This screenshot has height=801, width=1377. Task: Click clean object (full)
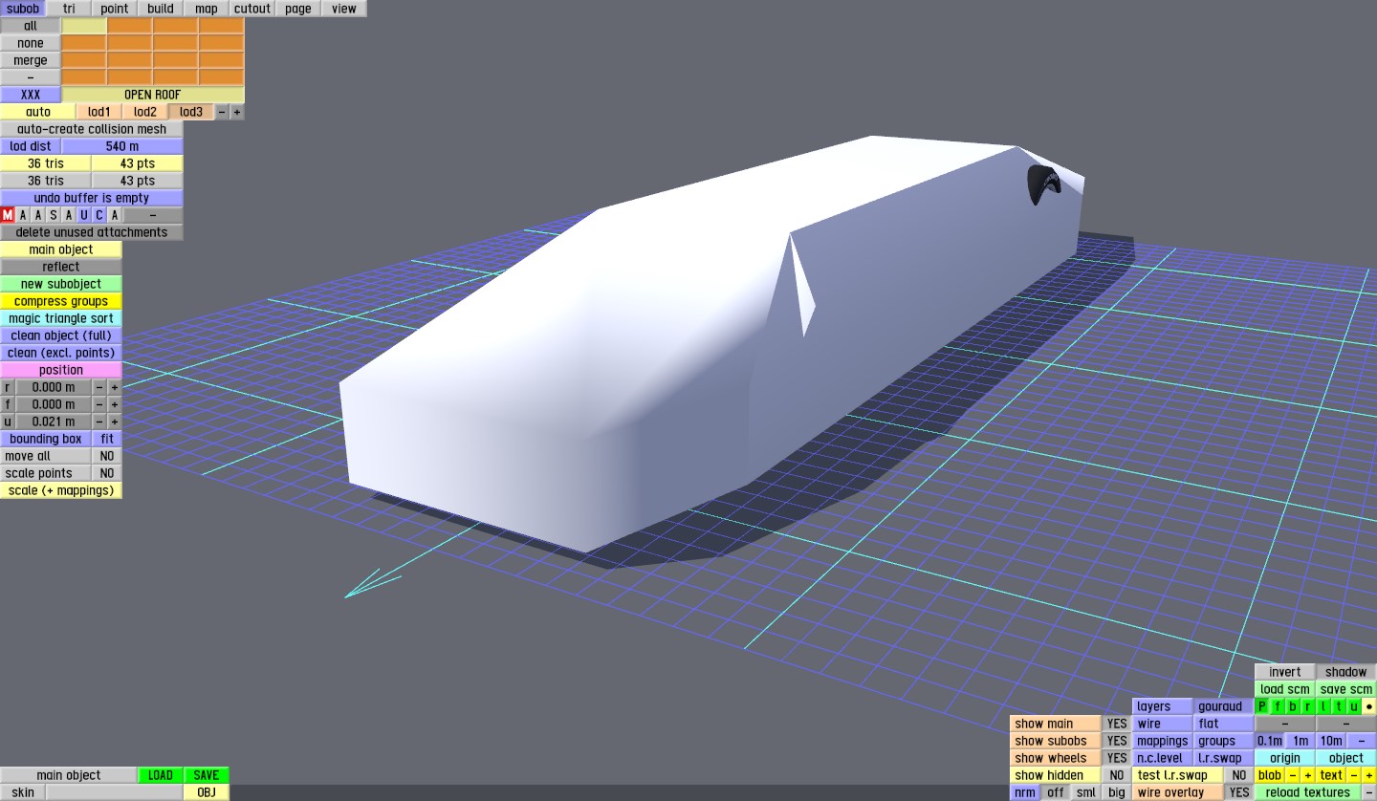[x=61, y=336]
